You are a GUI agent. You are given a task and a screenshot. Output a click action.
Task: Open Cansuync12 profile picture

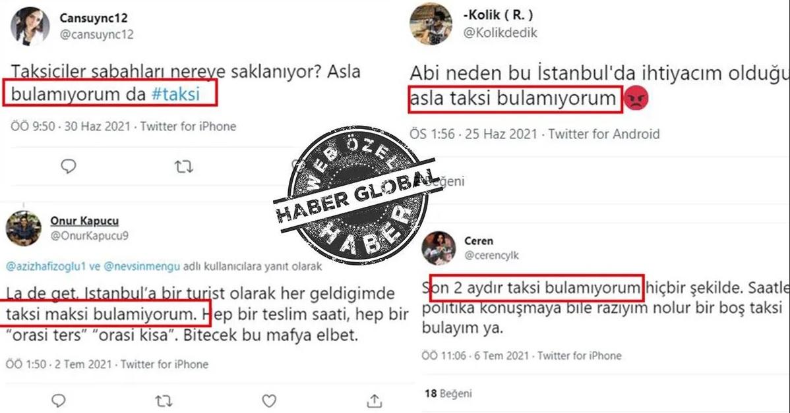click(30, 26)
